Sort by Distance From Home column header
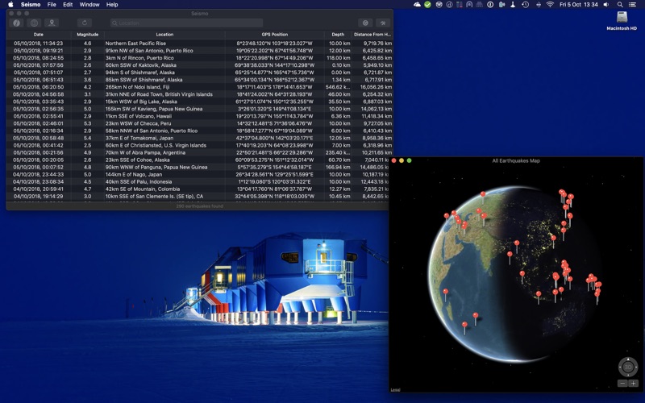The width and height of the screenshot is (645, 403). [372, 35]
